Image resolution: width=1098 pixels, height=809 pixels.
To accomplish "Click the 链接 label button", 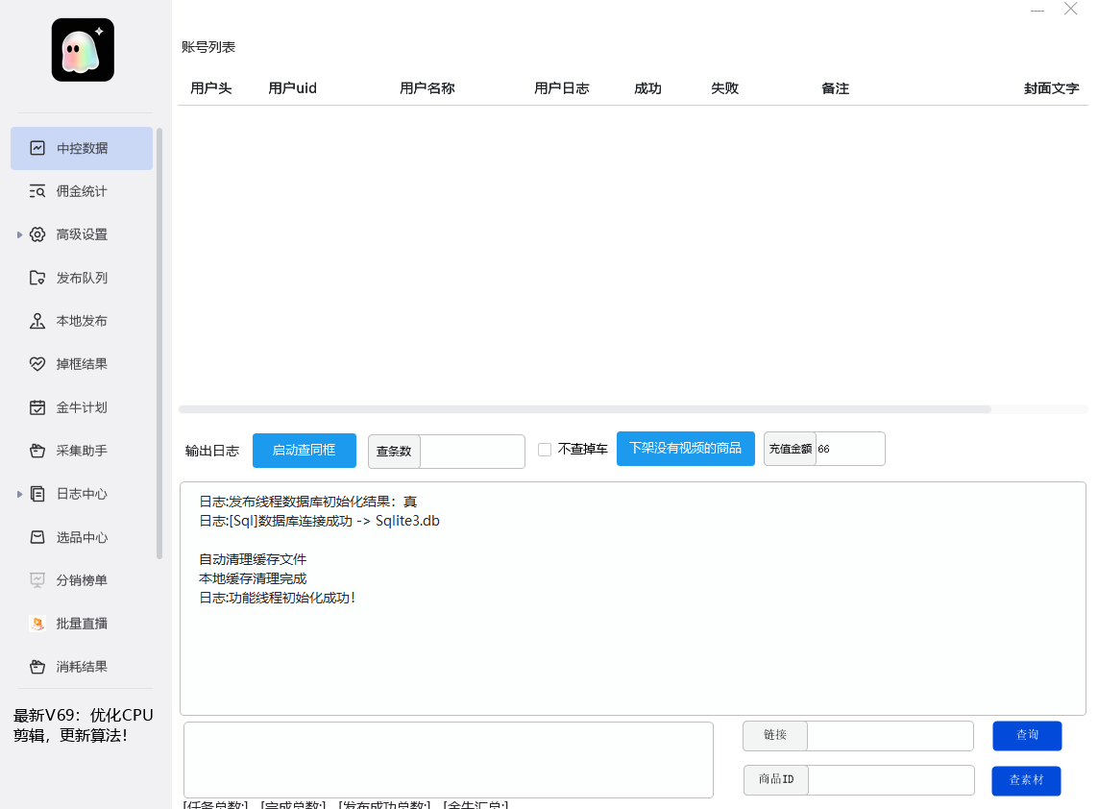I will [x=775, y=735].
